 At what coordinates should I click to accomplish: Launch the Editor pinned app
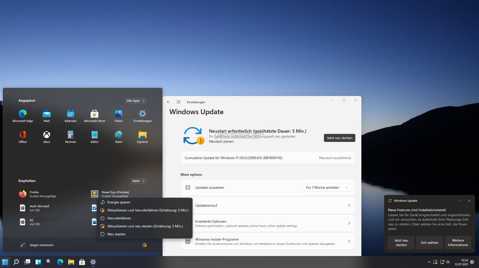click(x=95, y=137)
